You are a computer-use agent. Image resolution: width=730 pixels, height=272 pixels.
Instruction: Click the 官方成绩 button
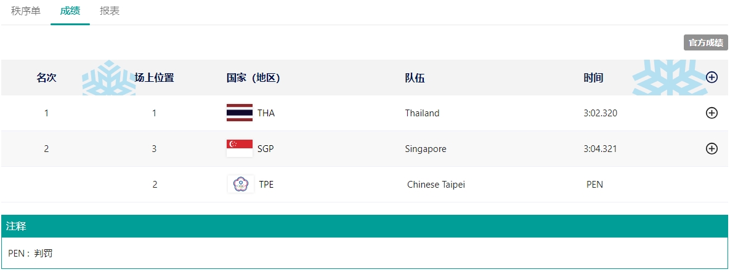coord(705,42)
